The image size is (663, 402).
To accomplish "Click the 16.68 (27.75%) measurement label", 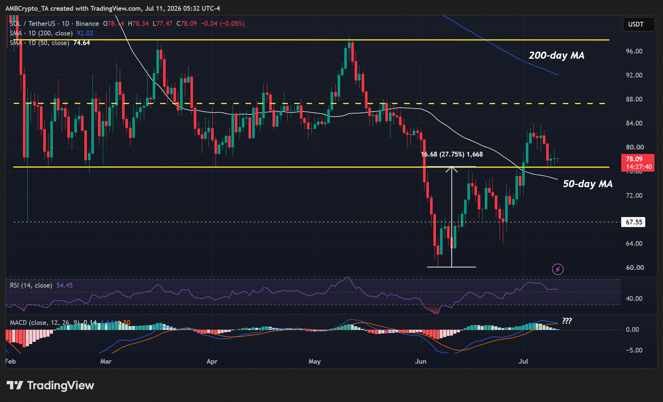I will [x=452, y=154].
